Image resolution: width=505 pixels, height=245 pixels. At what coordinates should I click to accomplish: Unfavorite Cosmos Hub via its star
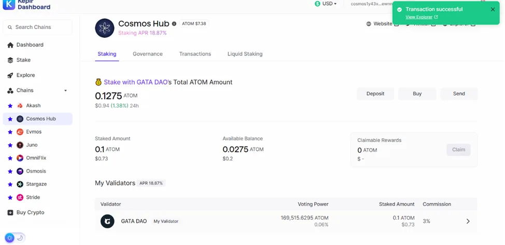click(10, 119)
